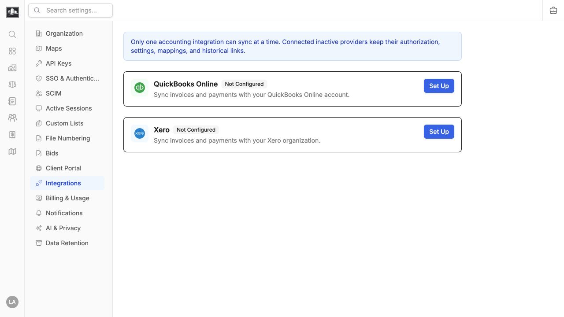Open Notifications settings

point(67,213)
